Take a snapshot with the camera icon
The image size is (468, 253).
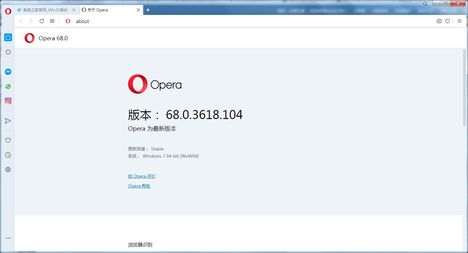(439, 21)
